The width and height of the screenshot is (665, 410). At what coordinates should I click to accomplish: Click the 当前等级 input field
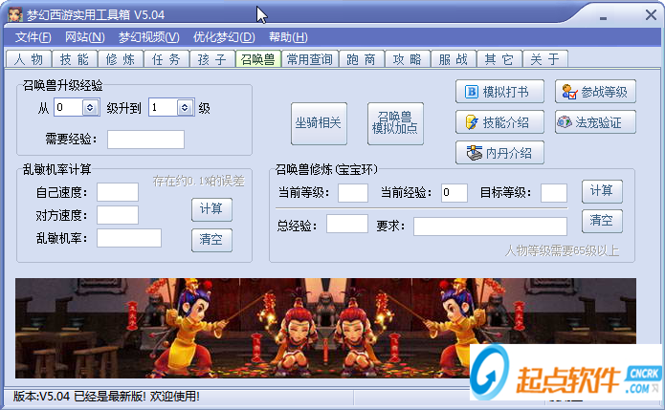(x=353, y=193)
